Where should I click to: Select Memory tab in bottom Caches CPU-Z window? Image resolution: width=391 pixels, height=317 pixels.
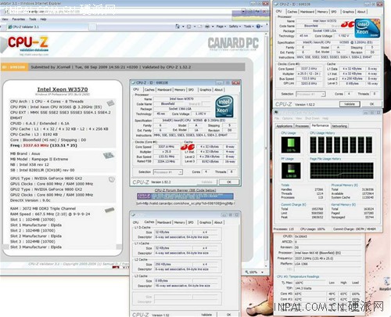tap(180, 222)
